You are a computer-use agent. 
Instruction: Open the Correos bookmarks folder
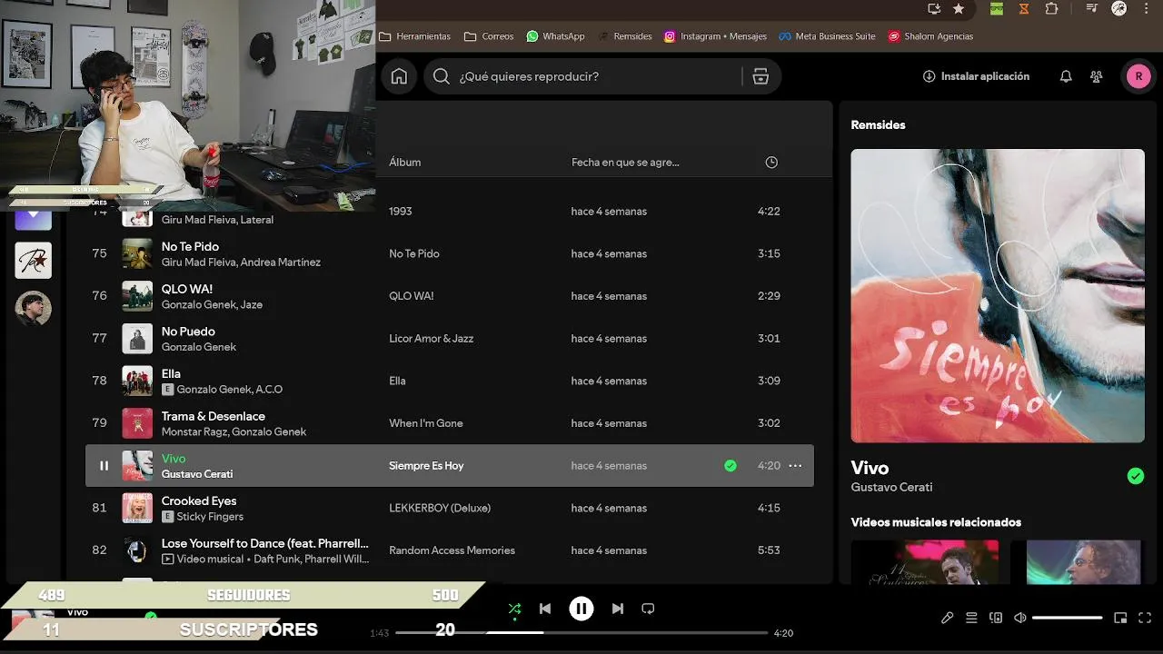coord(489,36)
